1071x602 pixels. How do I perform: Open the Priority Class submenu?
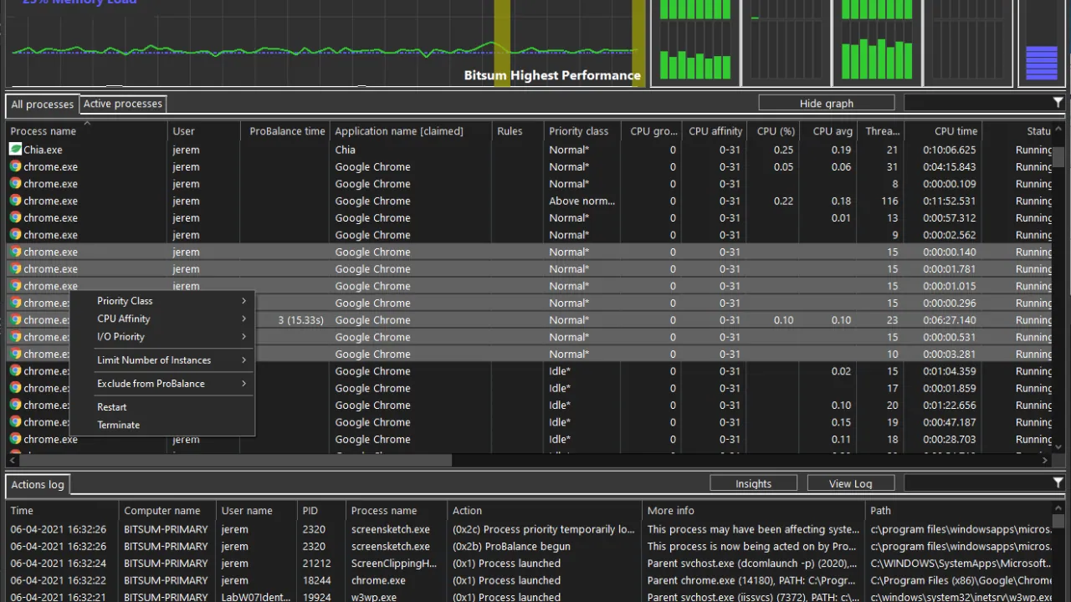point(162,301)
